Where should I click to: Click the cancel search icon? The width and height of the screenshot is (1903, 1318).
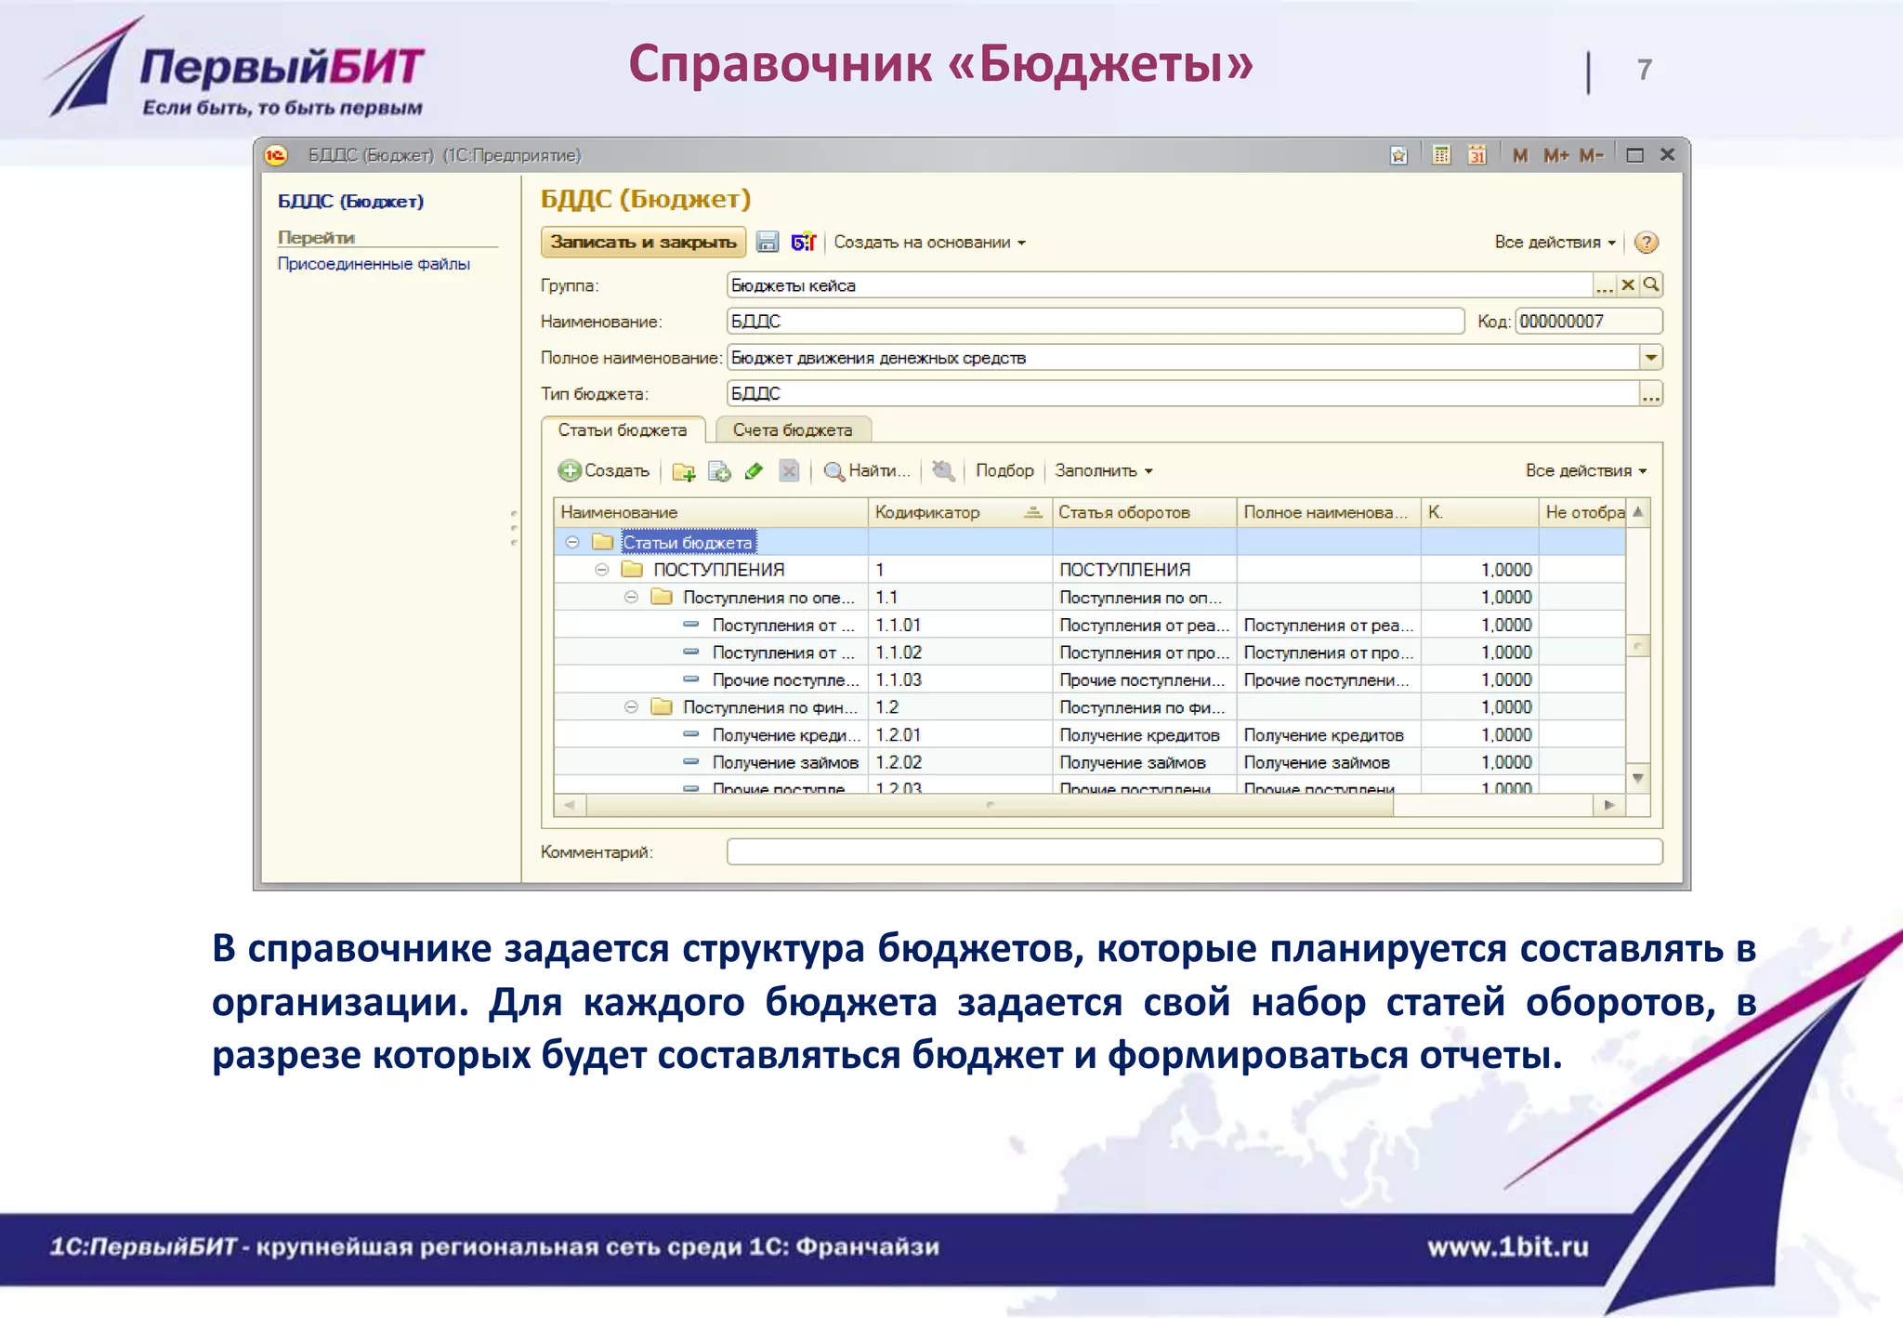coord(943,471)
